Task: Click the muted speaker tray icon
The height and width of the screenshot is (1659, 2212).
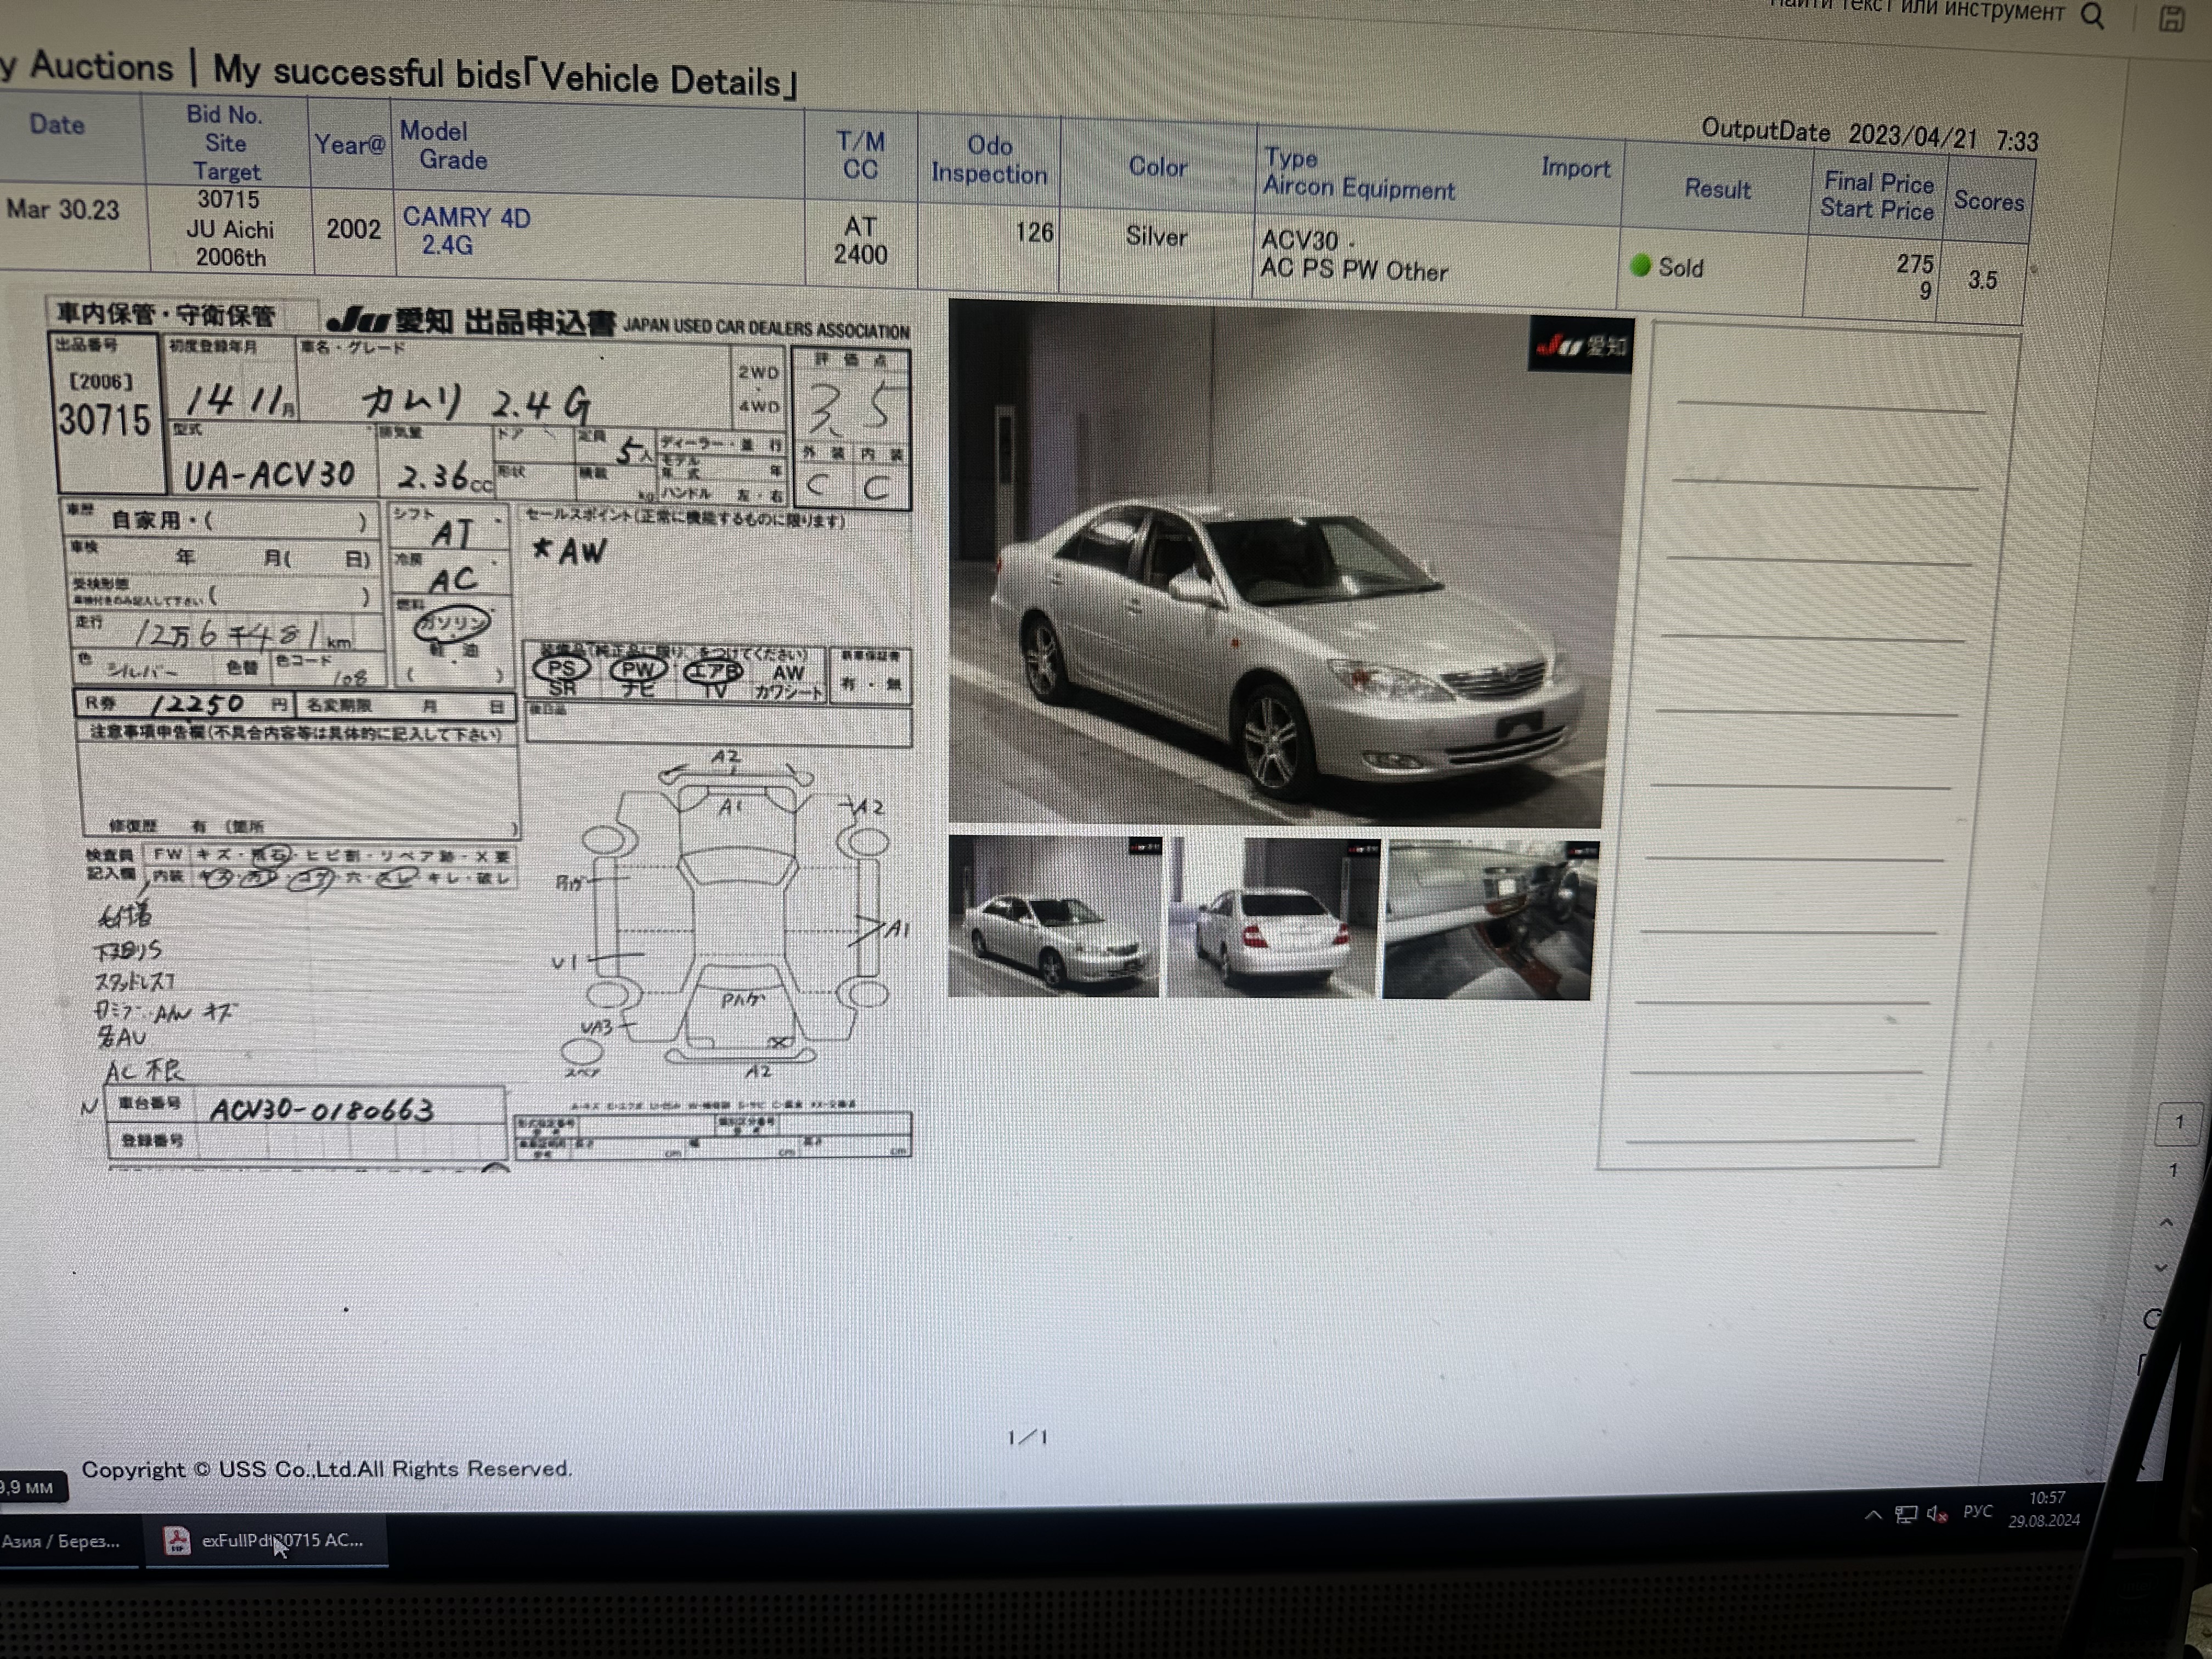Action: (x=1937, y=1514)
